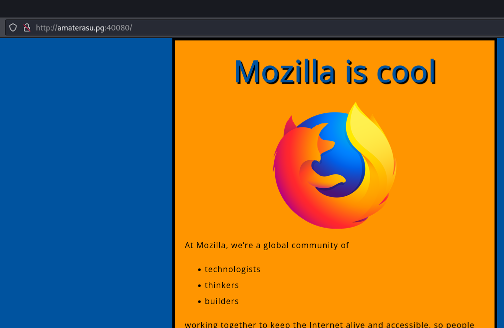Screen dimensions: 504x328
Task: Click the bullet point before "technologists"
Action: (x=200, y=270)
